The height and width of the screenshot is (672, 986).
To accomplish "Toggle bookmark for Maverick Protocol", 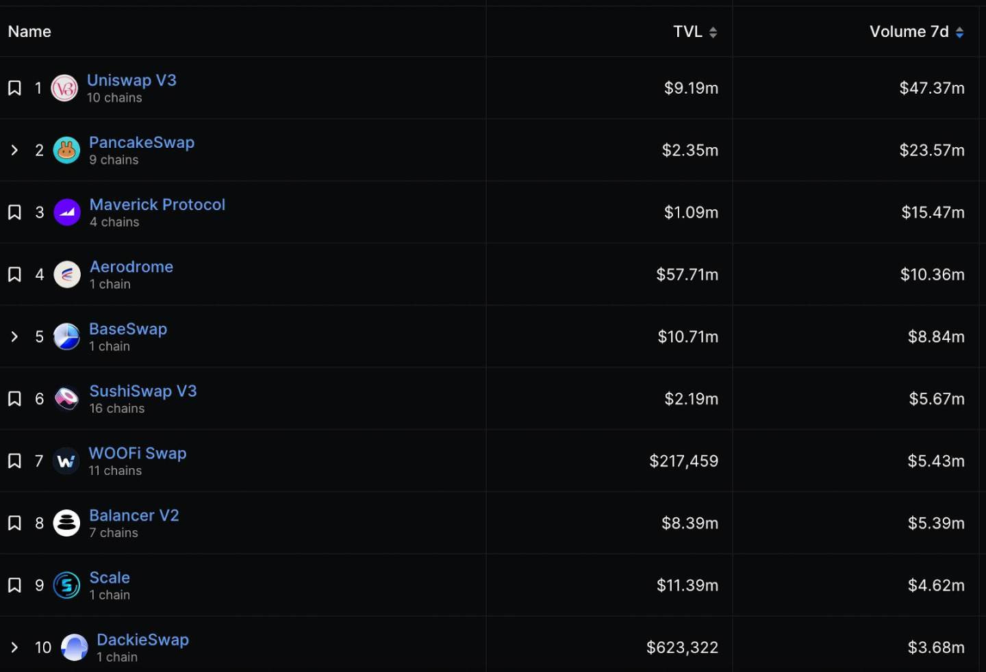I will [14, 213].
